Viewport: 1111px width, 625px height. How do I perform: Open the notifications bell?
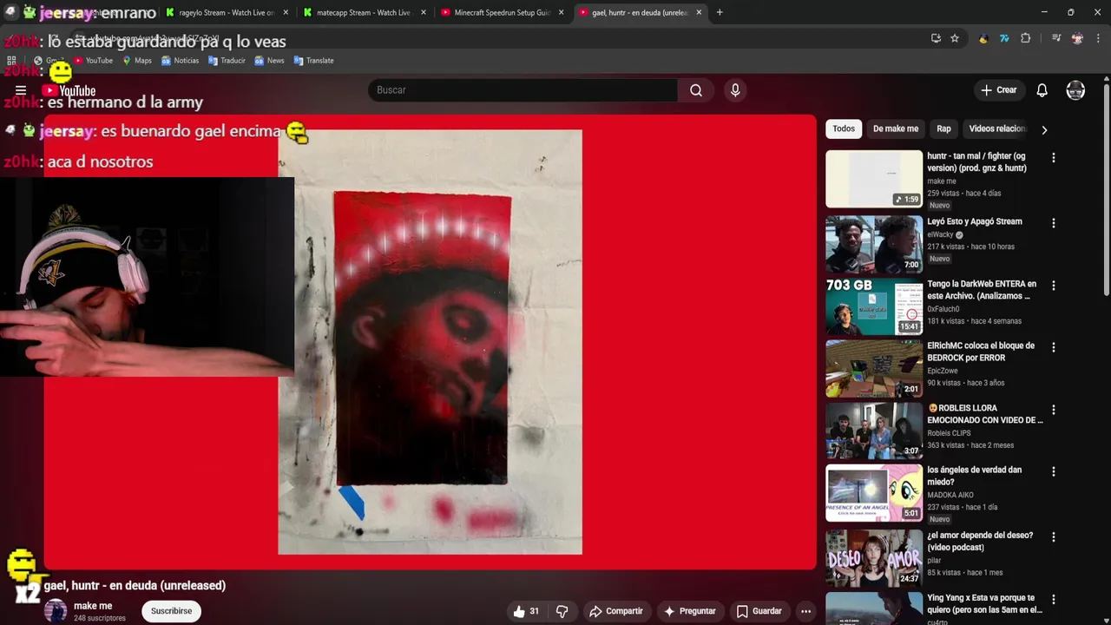tap(1042, 90)
